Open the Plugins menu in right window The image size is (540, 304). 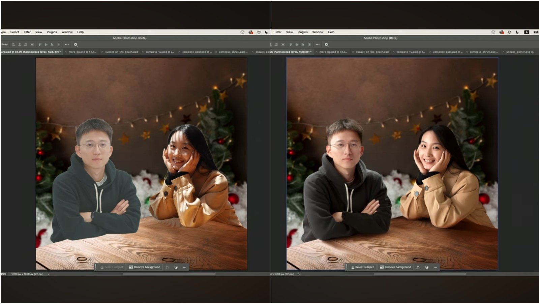(x=302, y=32)
